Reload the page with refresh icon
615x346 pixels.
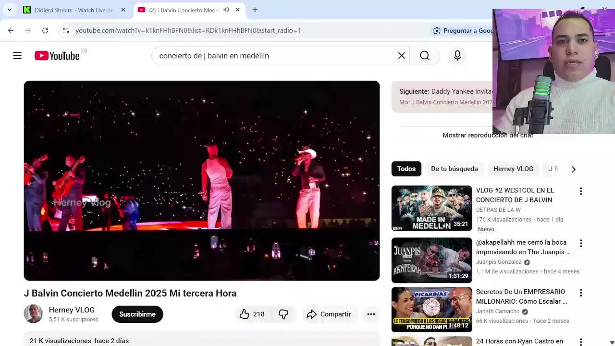pos(45,30)
